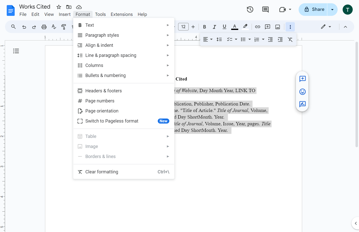The image size is (359, 232).
Task: Expand the bulleted list options arrow
Action: point(250,40)
